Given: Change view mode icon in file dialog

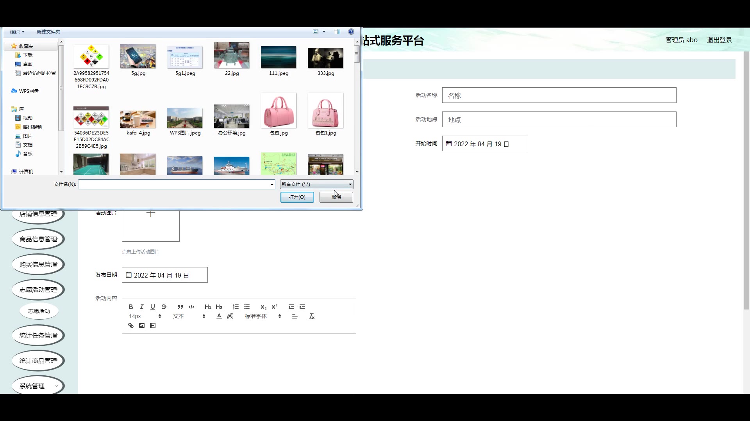Looking at the screenshot, I should click(316, 32).
